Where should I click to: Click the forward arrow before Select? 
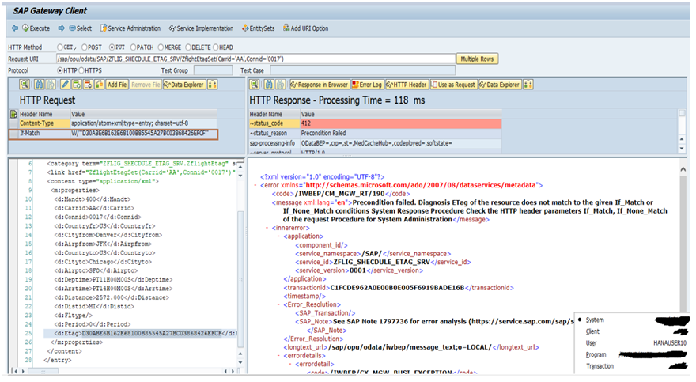click(x=61, y=28)
